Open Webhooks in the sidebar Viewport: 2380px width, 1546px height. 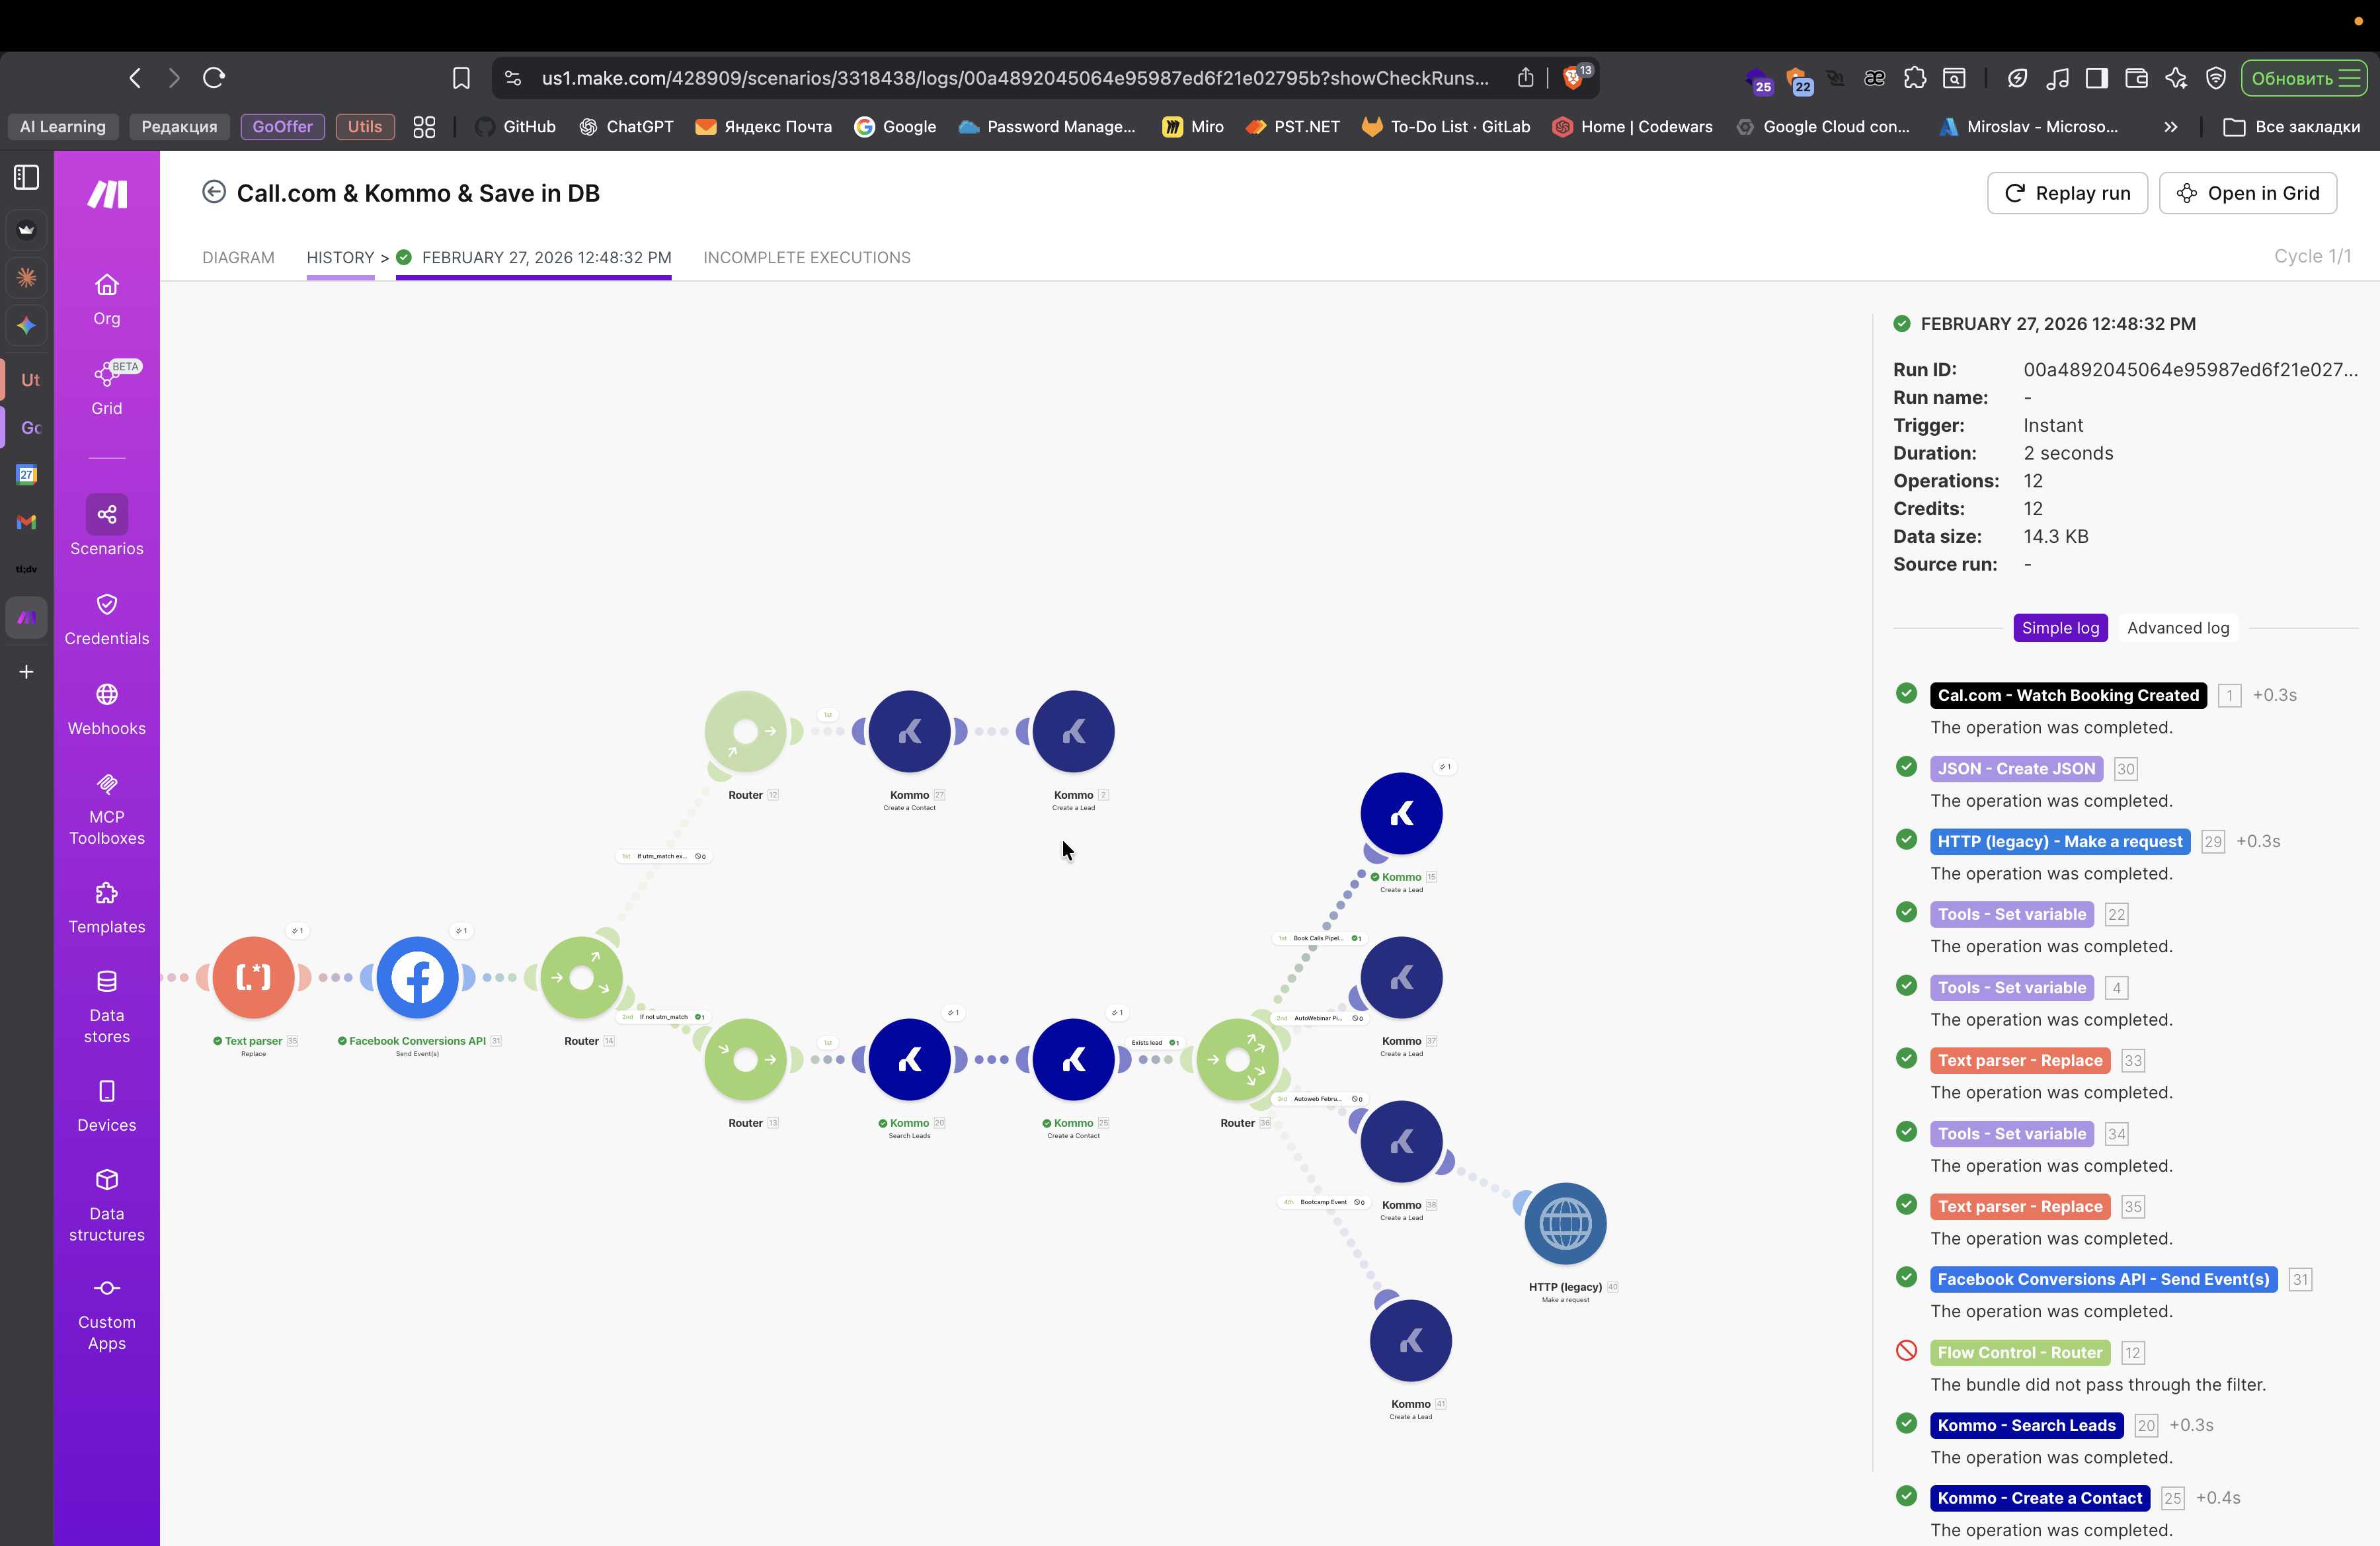(x=107, y=709)
